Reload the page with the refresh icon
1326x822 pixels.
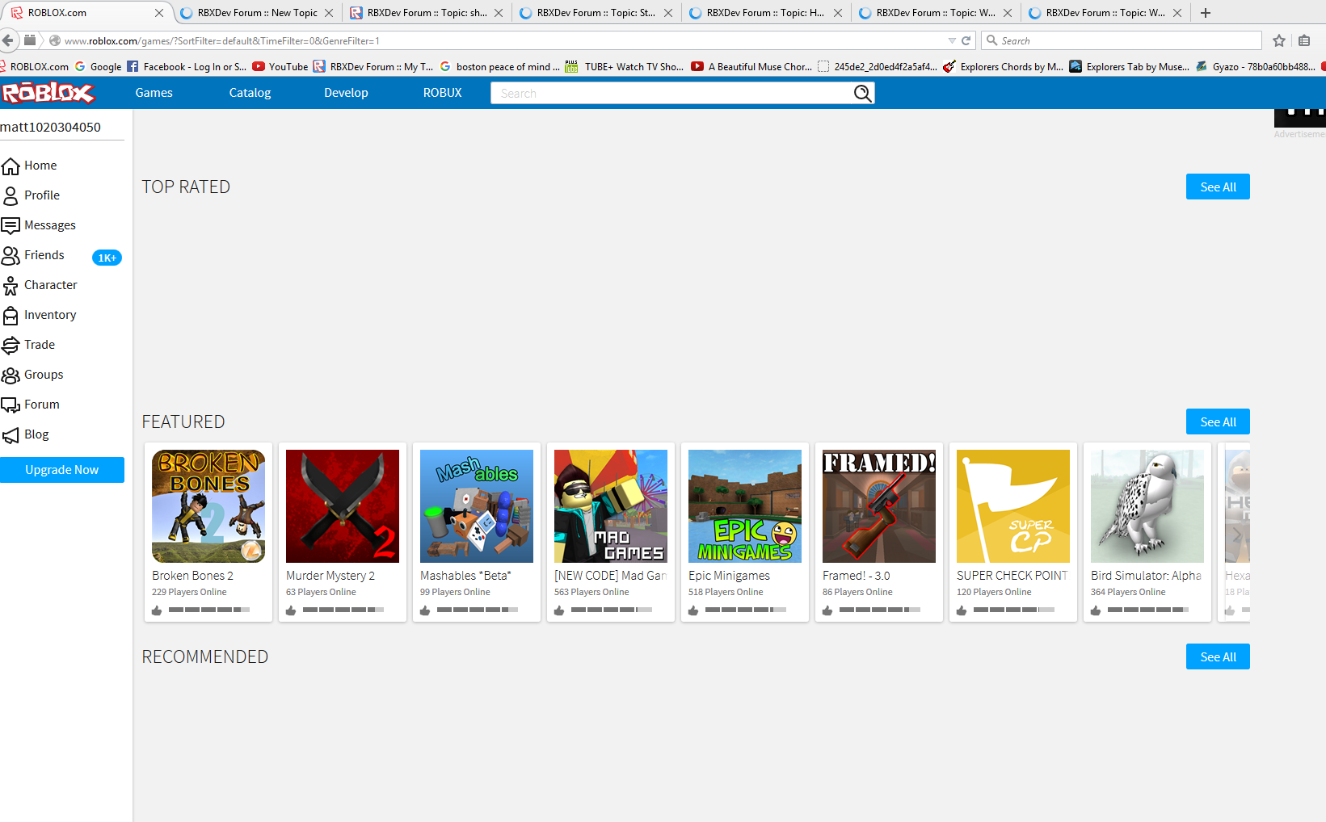click(x=966, y=40)
